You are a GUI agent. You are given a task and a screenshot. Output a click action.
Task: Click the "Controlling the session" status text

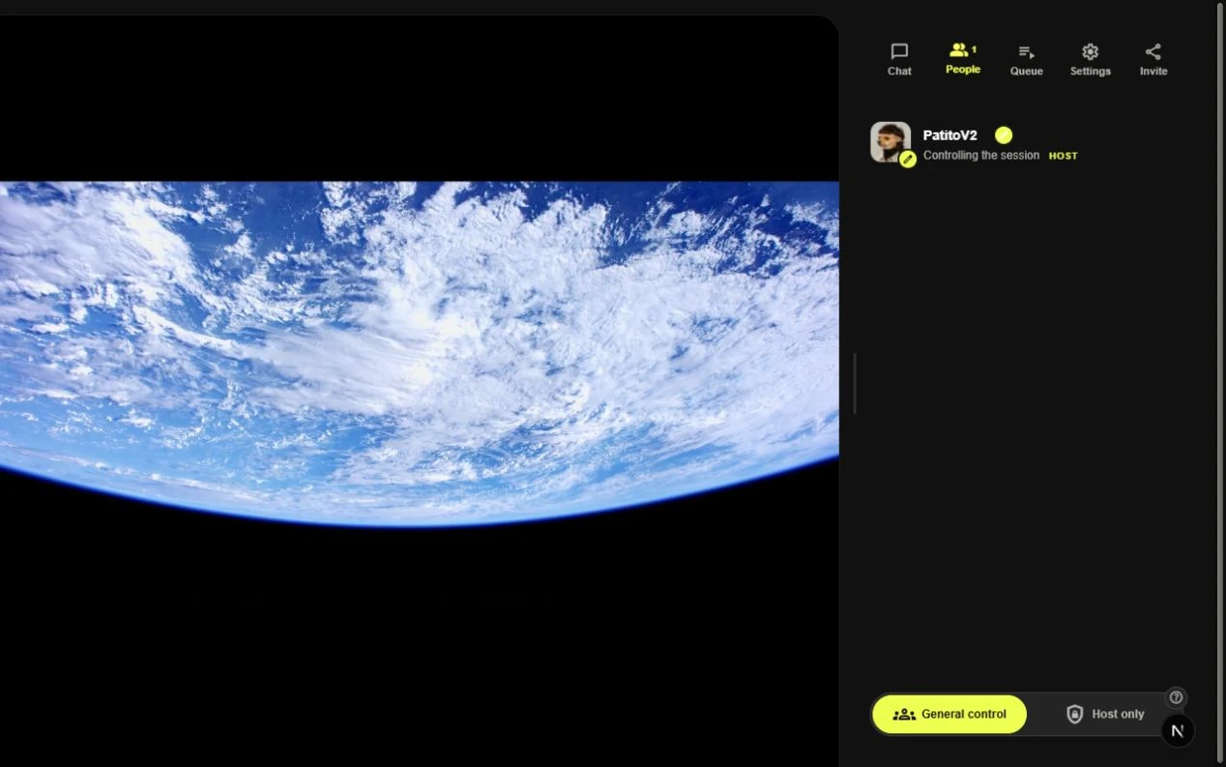pos(981,155)
